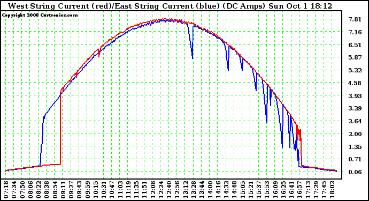This screenshot has width=369, height=201.
Task: Click the 07:34 time label
Action: click(14, 190)
